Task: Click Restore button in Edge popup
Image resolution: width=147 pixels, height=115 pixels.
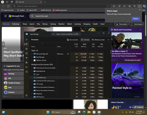Action: click(136, 19)
